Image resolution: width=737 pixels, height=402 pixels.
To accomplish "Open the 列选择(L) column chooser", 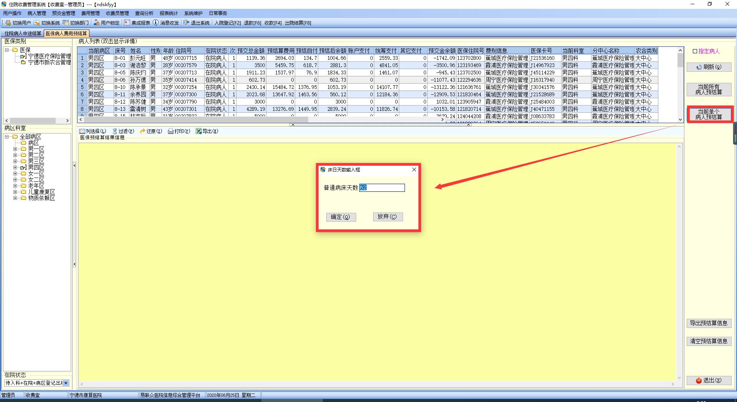I will tap(93, 131).
